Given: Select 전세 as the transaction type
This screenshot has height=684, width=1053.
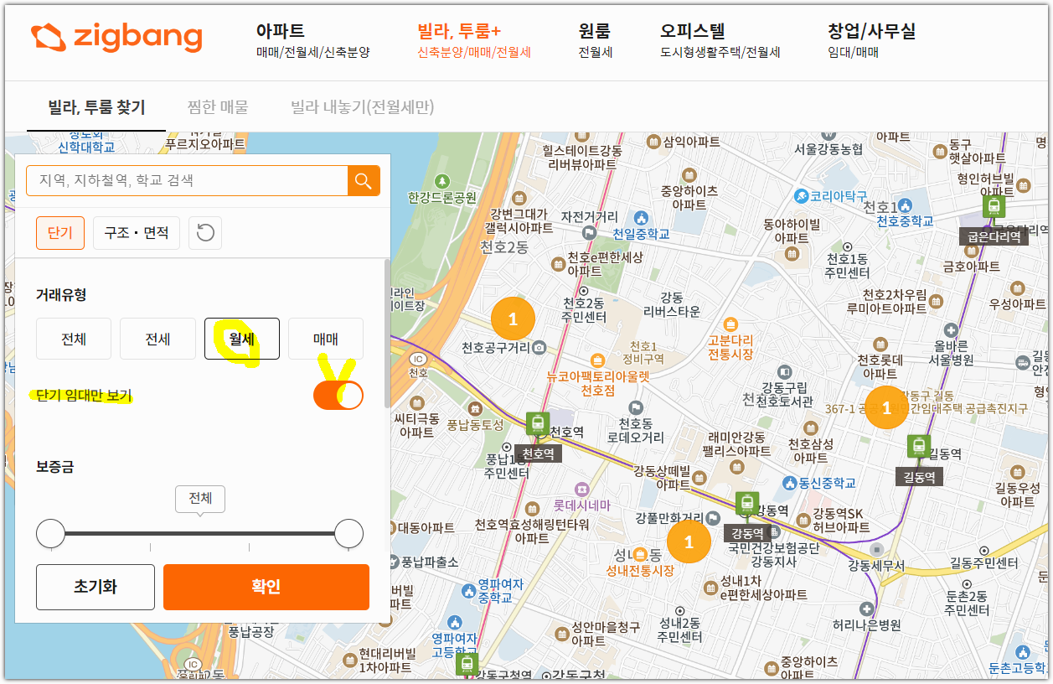Looking at the screenshot, I should point(157,339).
